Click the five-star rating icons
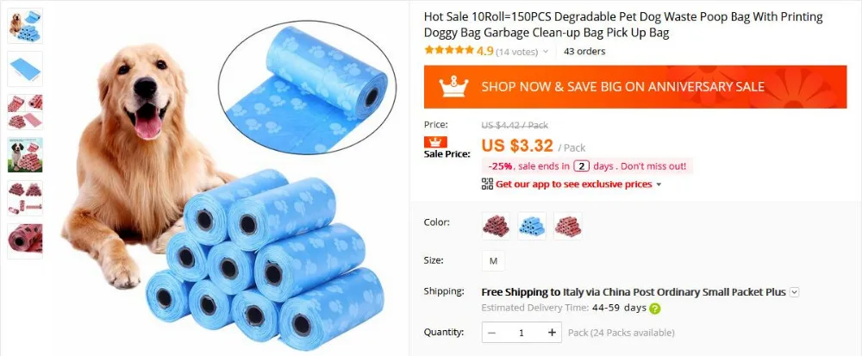Viewport: 862px width, 356px height. tap(448, 51)
